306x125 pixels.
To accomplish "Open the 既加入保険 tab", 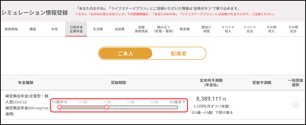I will (206, 29).
